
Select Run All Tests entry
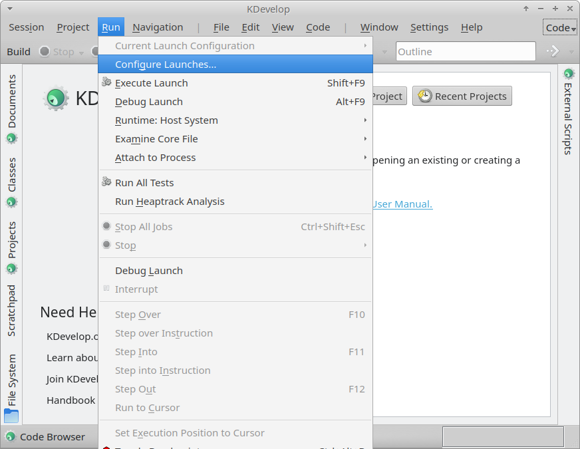click(x=235, y=183)
